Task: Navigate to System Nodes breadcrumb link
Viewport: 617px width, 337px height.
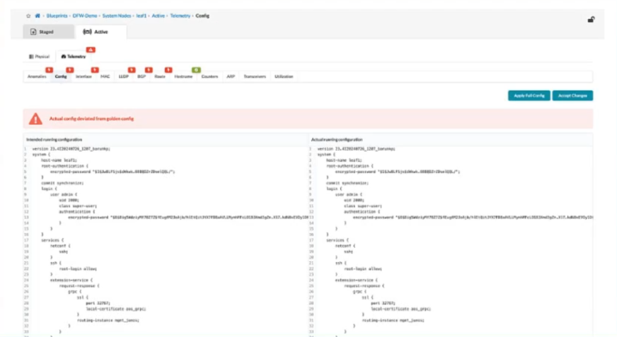Action: pos(116,15)
